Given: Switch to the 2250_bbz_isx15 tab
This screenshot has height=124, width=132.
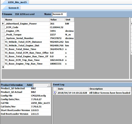Looking at the screenshot, I should [17, 2].
